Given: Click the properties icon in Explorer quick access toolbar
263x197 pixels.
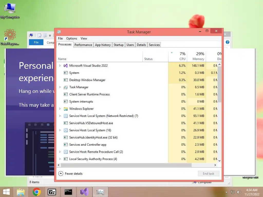Looking at the screenshot, I should tap(40, 35).
